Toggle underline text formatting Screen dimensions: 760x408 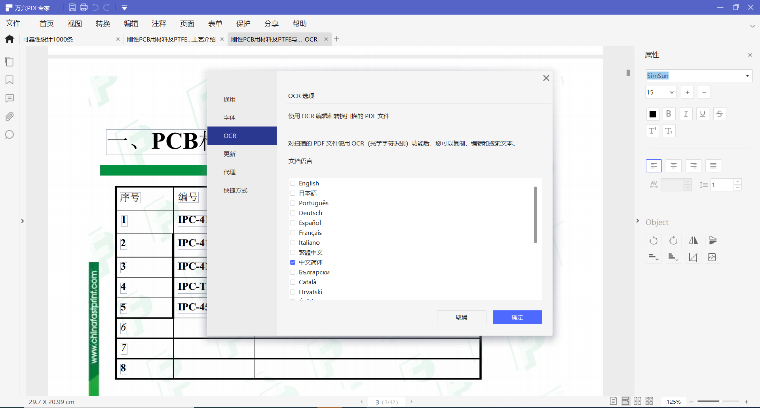(x=703, y=114)
